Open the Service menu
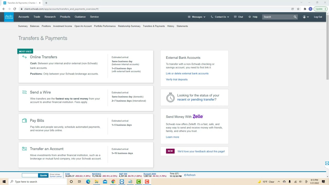 [x=94, y=17]
